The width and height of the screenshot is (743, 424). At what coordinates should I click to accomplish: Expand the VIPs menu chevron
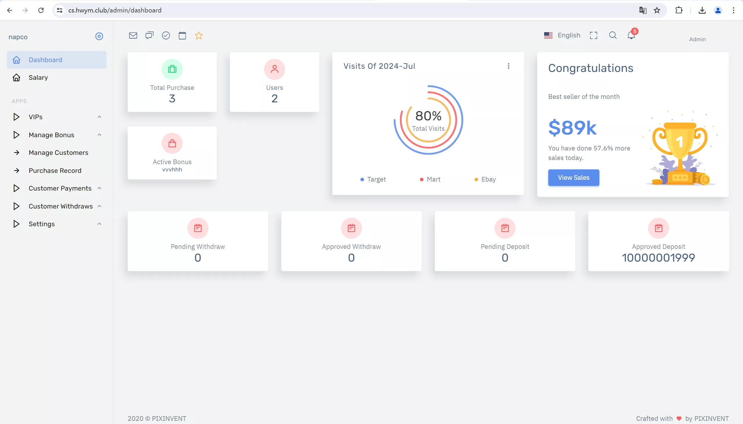pos(99,117)
